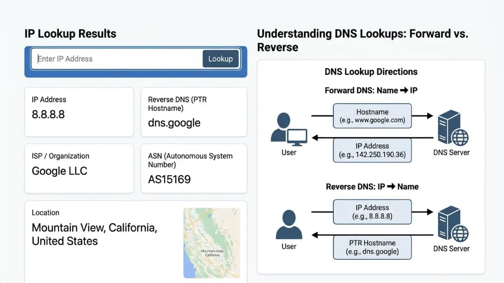The width and height of the screenshot is (504, 283).
Task: Select the Hostname www.google.com box
Action: [372, 116]
